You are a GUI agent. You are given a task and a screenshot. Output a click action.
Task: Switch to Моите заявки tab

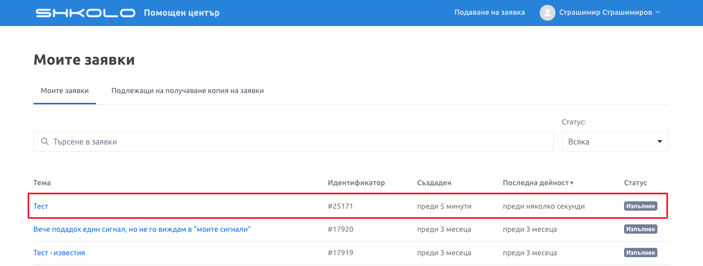tap(65, 91)
